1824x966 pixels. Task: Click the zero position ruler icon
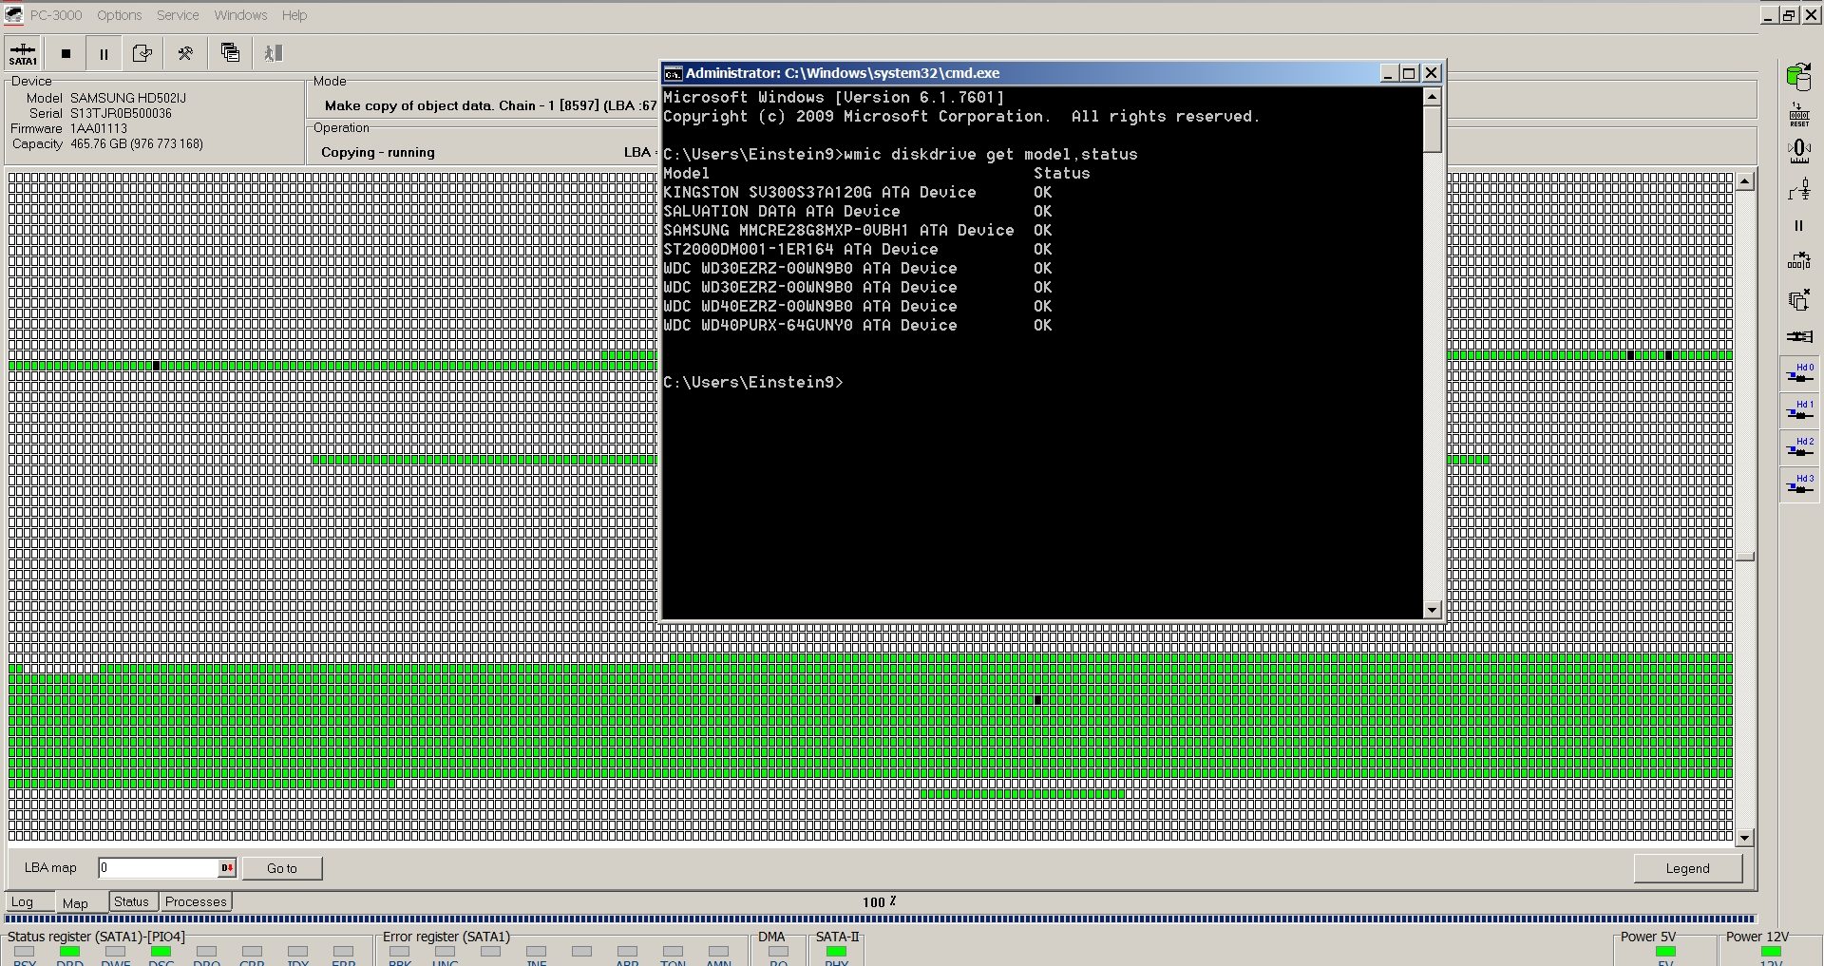click(x=1798, y=151)
